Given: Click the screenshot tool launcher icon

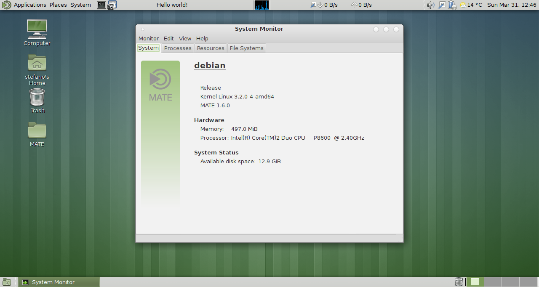Looking at the screenshot, I should [x=112, y=5].
